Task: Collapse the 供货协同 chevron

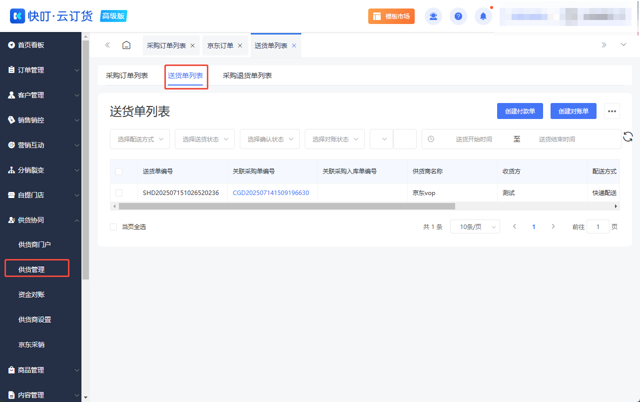Action: tap(76, 220)
